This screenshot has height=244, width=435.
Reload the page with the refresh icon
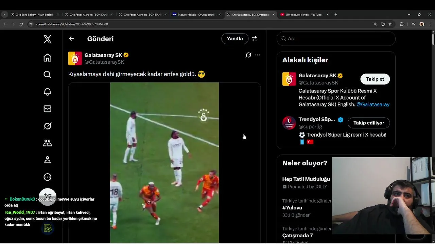(21, 24)
